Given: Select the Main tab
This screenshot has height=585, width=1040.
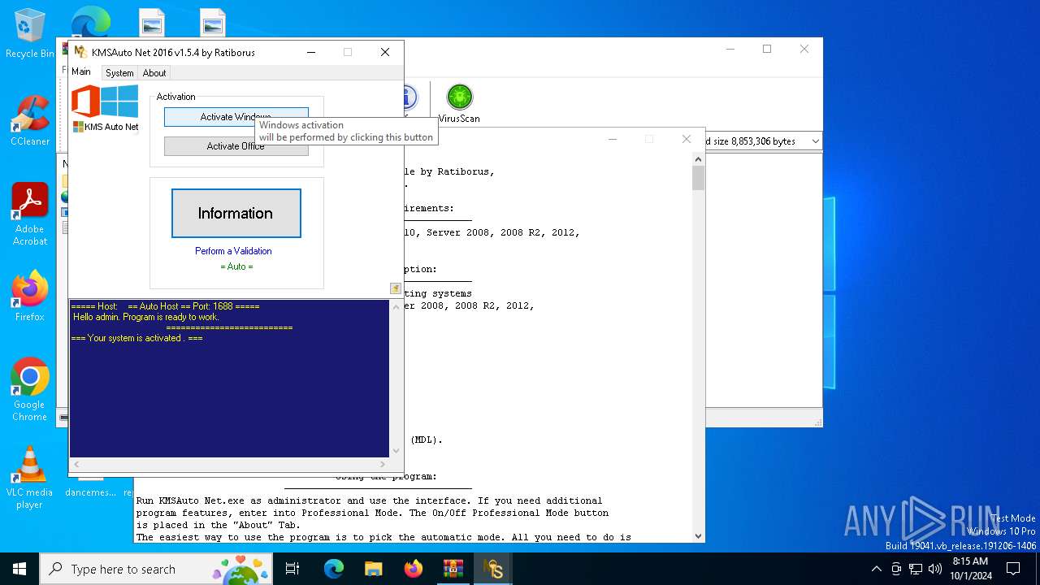Looking at the screenshot, I should [x=81, y=71].
